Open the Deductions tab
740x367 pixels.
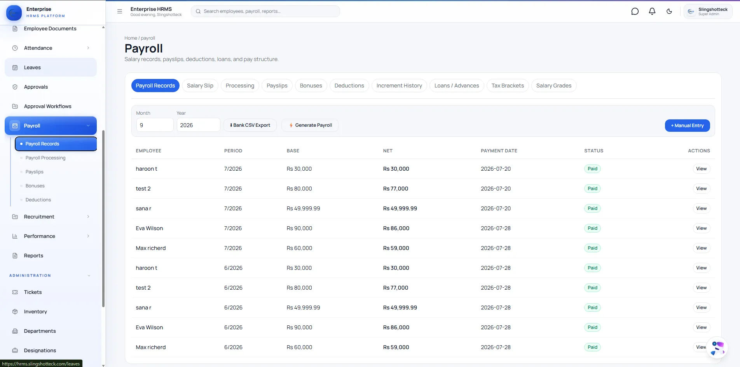(349, 86)
